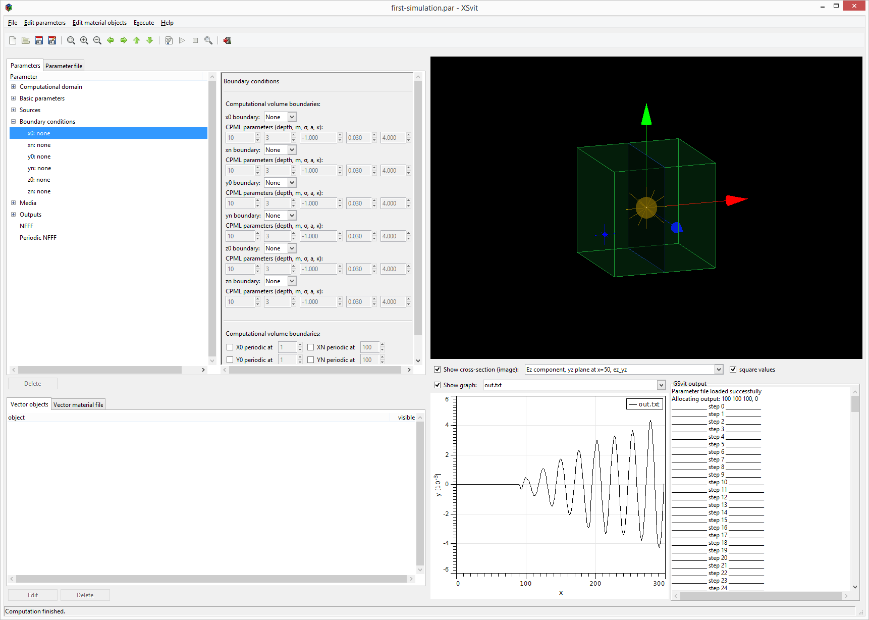
Task: Click the New file toolbar icon
Action: pyautogui.click(x=13, y=40)
